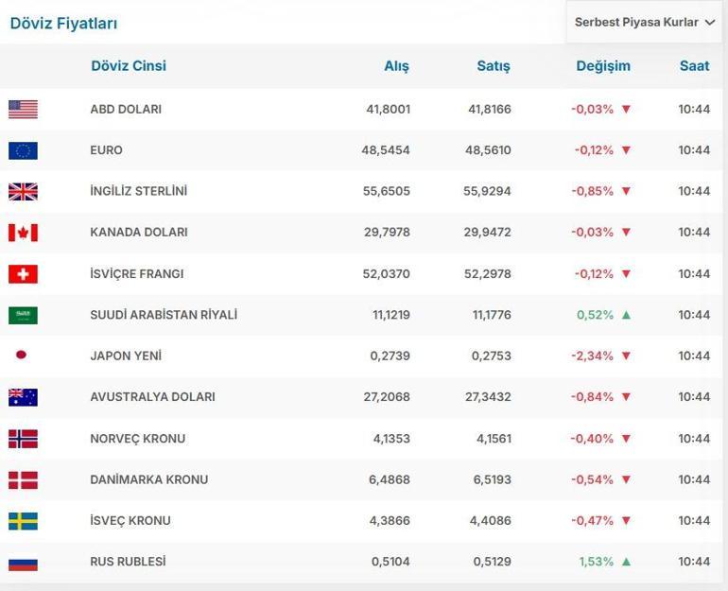Click the Döviz Fiyatları heading
The width and height of the screenshot is (728, 591).
click(63, 24)
